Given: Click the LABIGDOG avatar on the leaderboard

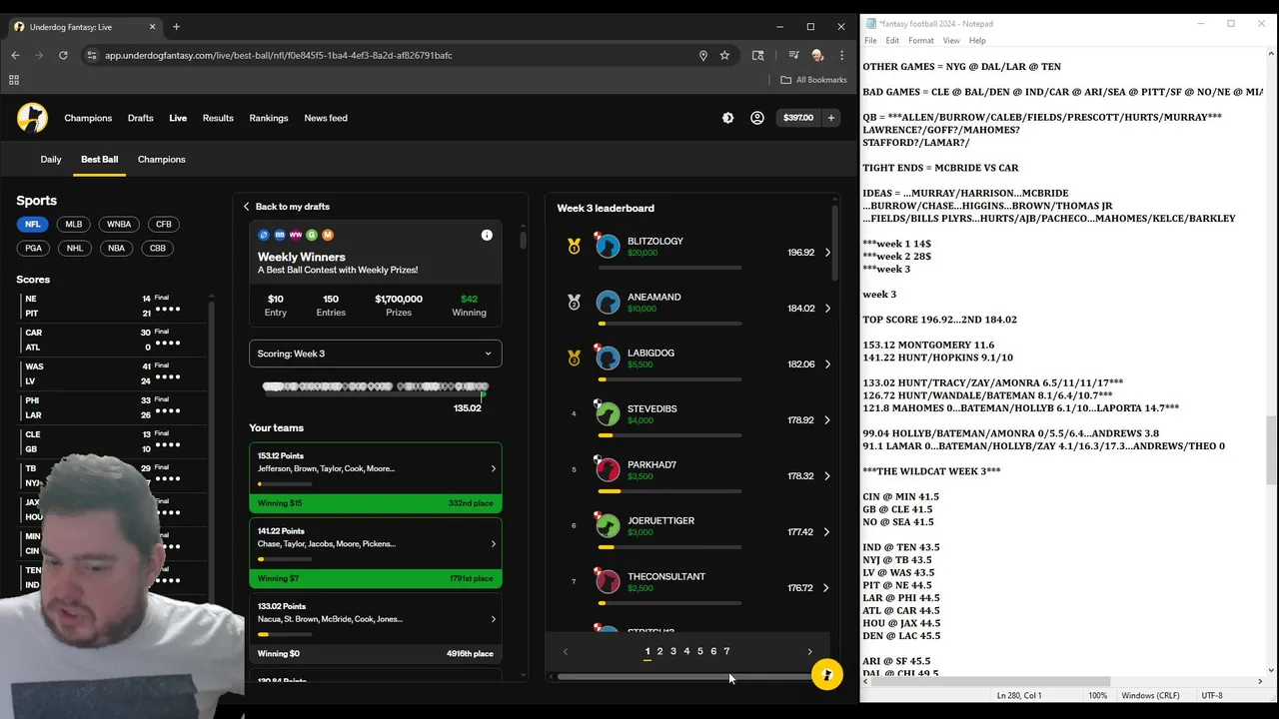Looking at the screenshot, I should pos(608,358).
